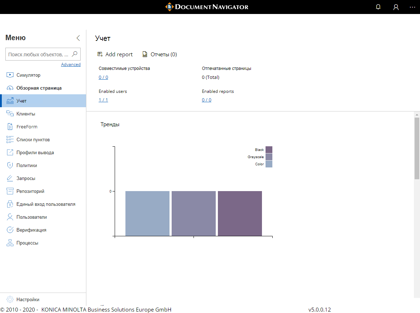Viewport: 420px width, 313px height.
Task: Open the three-dots more options menu
Action: 412,7
